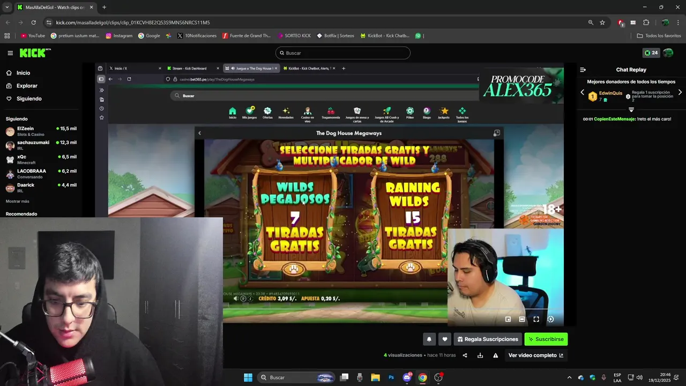Open sachauzumaki's channel in following list
This screenshot has width=686, height=386.
(x=41, y=145)
